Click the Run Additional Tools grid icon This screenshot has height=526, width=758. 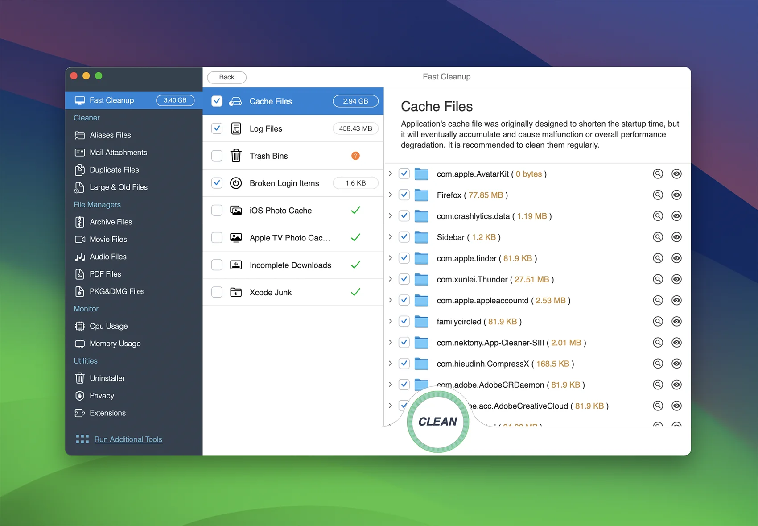tap(82, 439)
